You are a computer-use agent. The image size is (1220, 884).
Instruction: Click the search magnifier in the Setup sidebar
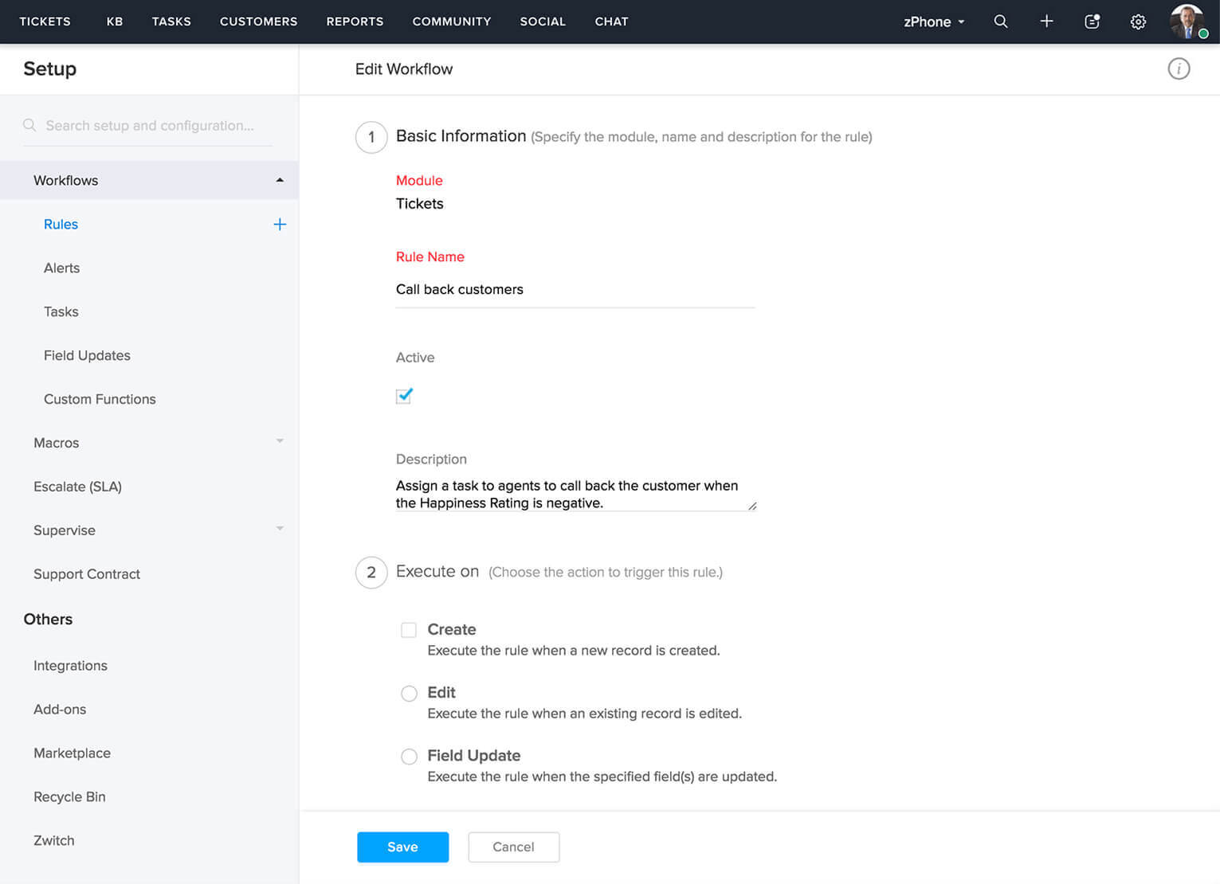pyautogui.click(x=29, y=125)
